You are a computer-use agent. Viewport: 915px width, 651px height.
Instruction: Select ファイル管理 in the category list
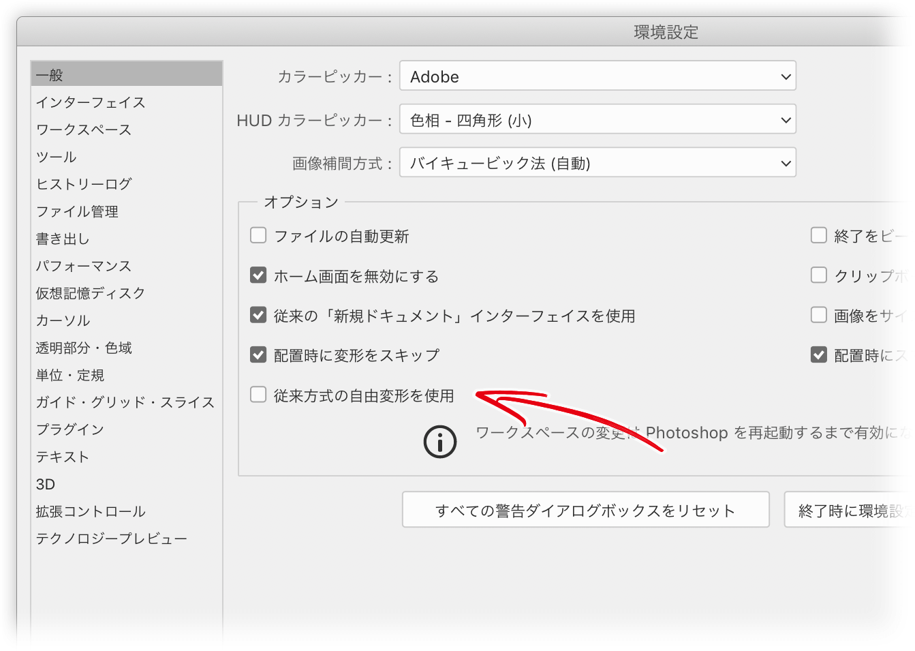[77, 211]
